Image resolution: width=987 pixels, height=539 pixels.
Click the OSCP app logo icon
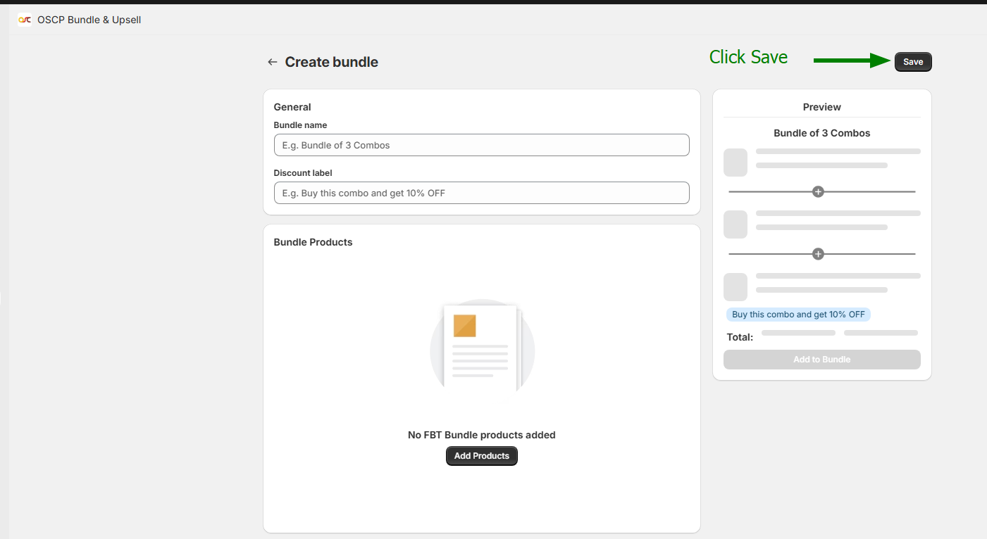(25, 20)
